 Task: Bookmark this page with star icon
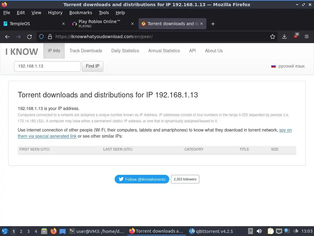[272, 37]
